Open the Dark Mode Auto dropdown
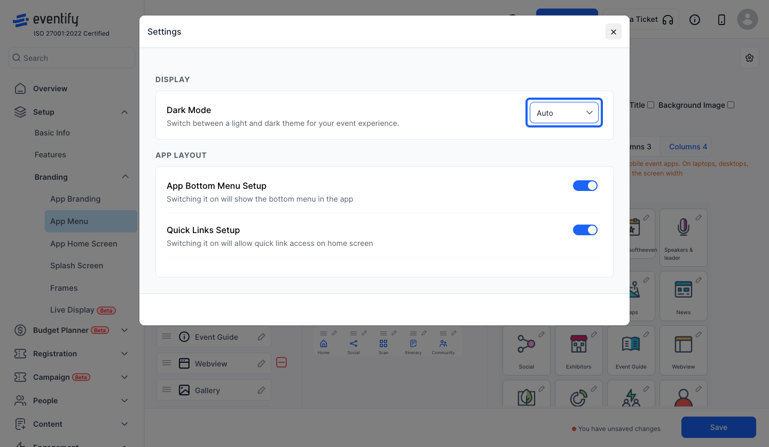The height and width of the screenshot is (447, 769). click(x=564, y=113)
